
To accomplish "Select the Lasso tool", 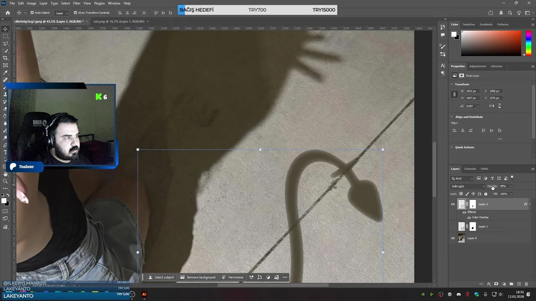I will (5, 43).
